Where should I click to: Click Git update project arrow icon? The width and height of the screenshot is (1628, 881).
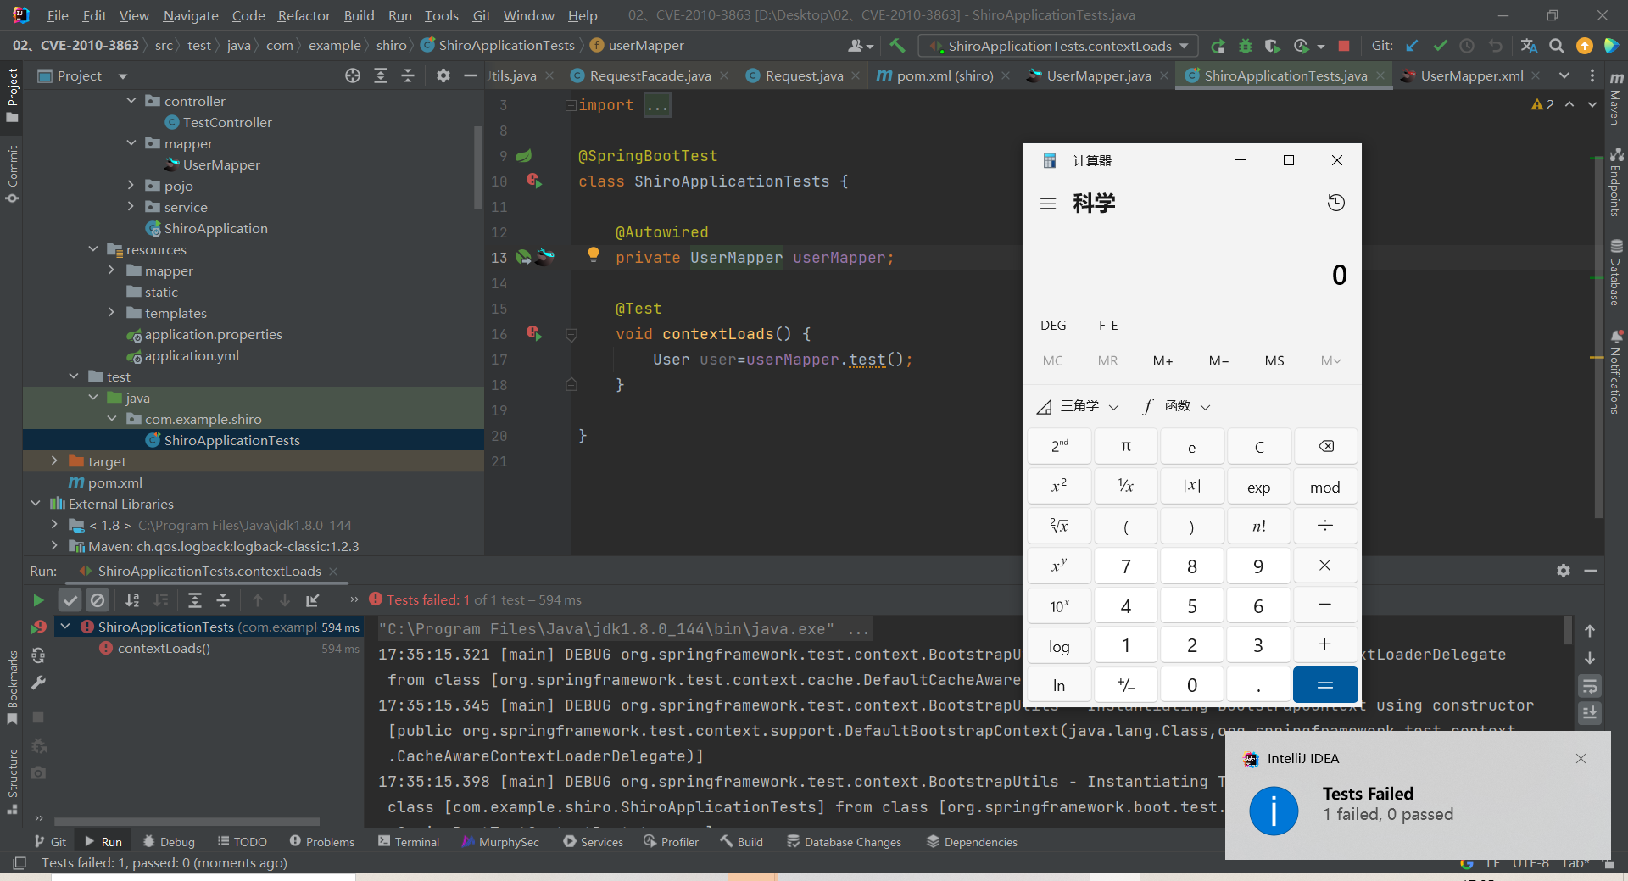1412,46
